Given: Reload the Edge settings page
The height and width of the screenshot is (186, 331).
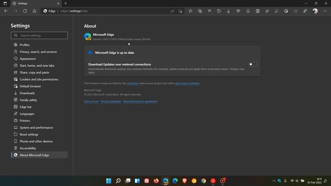Looking at the screenshot, I should (x=25, y=11).
